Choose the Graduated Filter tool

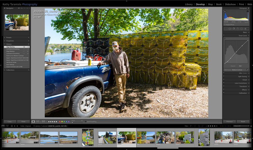(238, 29)
